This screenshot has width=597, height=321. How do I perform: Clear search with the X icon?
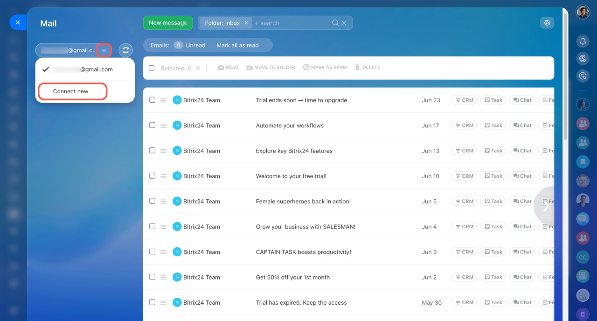pyautogui.click(x=344, y=23)
